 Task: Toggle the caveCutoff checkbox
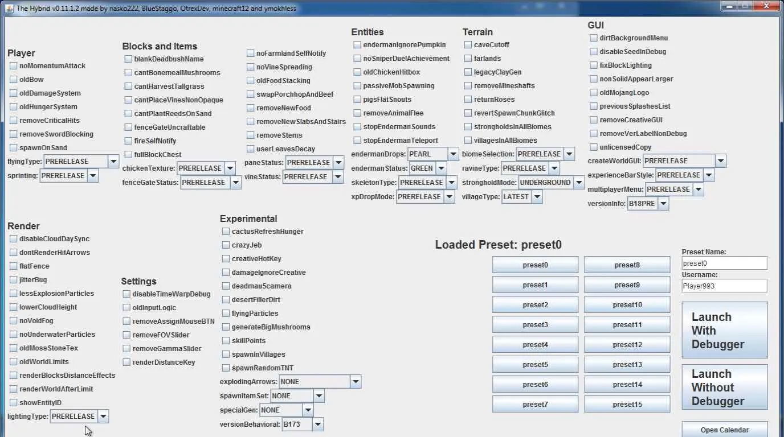click(468, 45)
